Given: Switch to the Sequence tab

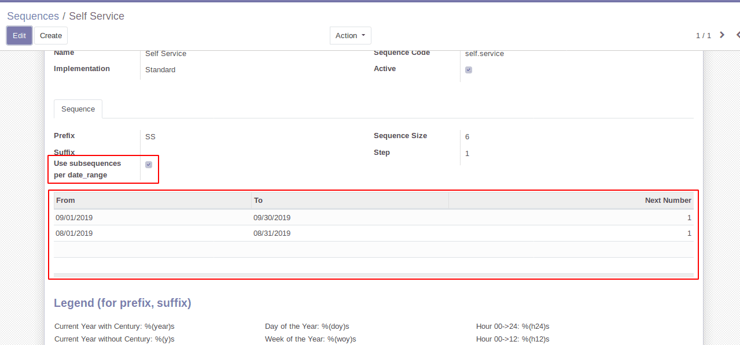Looking at the screenshot, I should pos(78,109).
